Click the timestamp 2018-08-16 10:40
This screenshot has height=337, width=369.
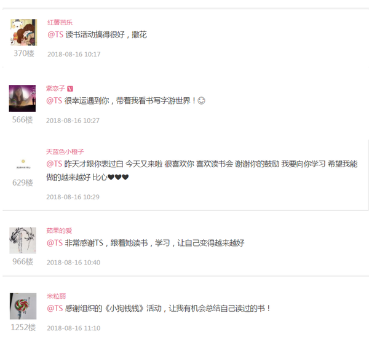(x=73, y=263)
